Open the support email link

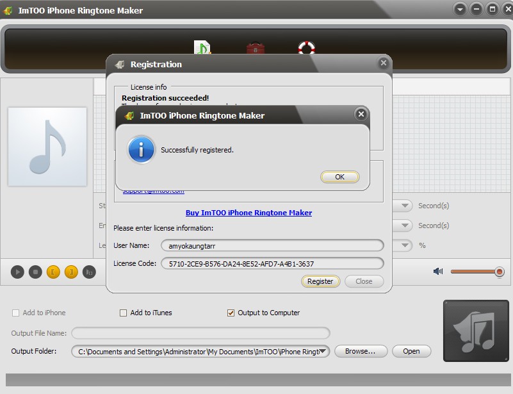[154, 192]
